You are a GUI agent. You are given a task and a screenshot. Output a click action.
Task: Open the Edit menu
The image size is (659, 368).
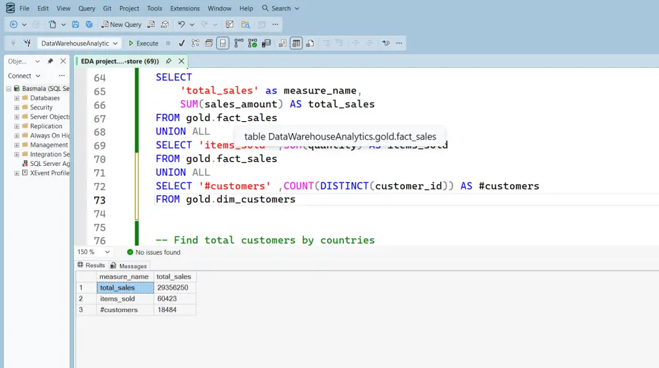pos(43,9)
